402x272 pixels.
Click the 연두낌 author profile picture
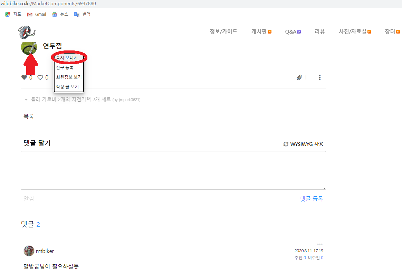coord(29,48)
